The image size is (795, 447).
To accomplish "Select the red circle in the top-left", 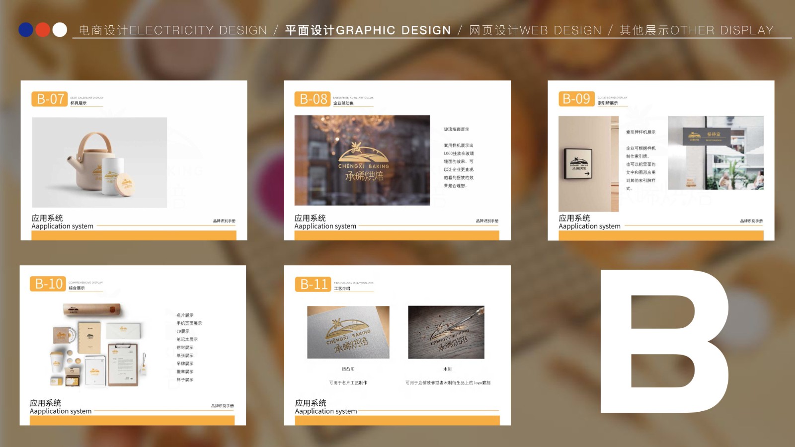I will 42,30.
